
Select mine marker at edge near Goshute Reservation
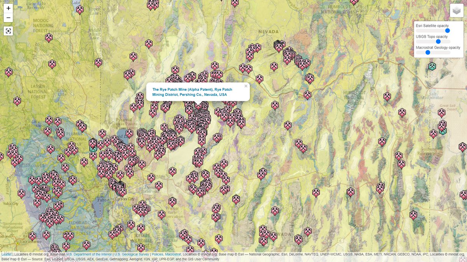[x=462, y=147]
